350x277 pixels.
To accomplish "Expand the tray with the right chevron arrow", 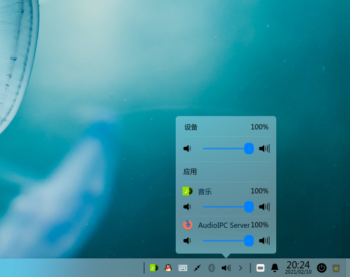I will [x=240, y=268].
